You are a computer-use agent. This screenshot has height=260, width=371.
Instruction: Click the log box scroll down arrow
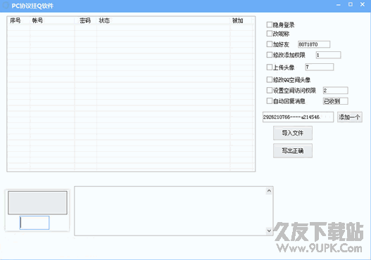[x=269, y=230]
